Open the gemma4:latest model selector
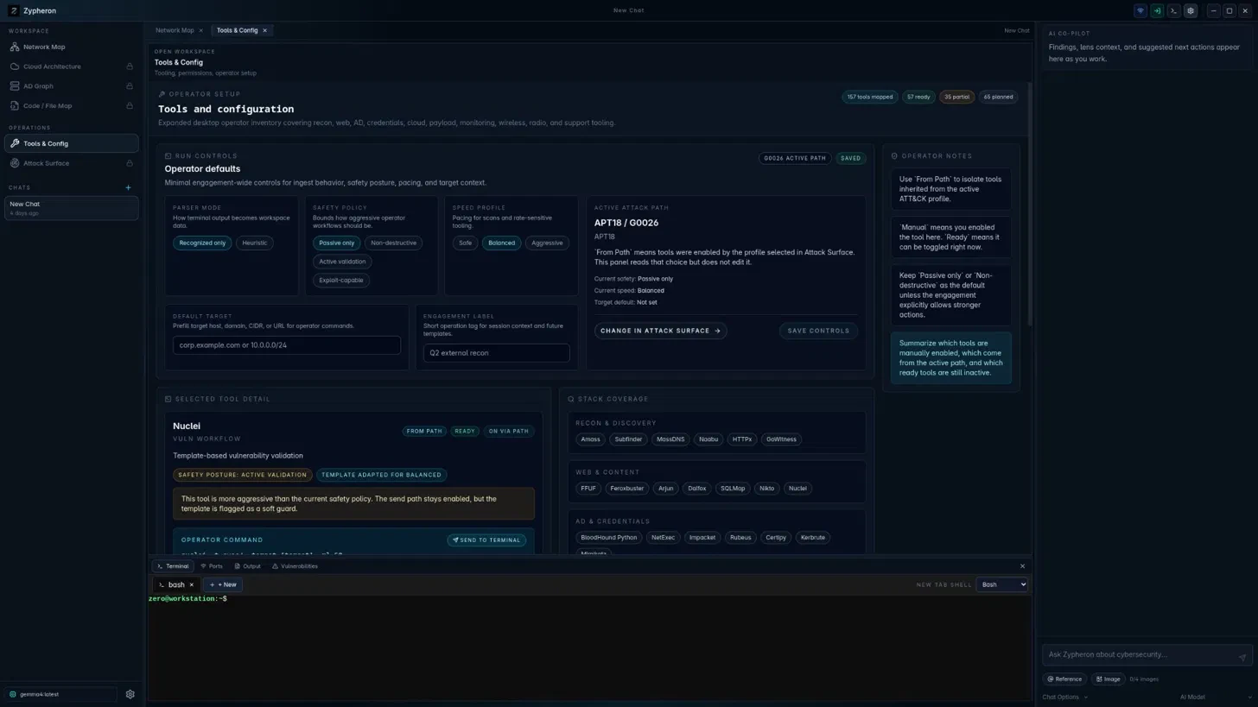The image size is (1258, 707). [60, 694]
